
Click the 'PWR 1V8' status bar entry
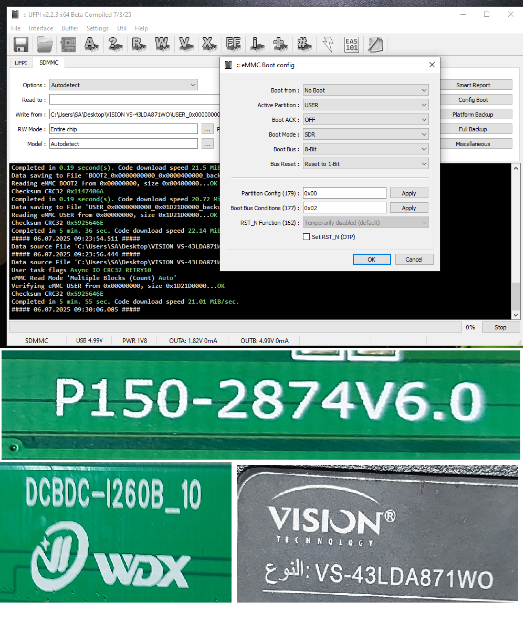[x=134, y=340]
